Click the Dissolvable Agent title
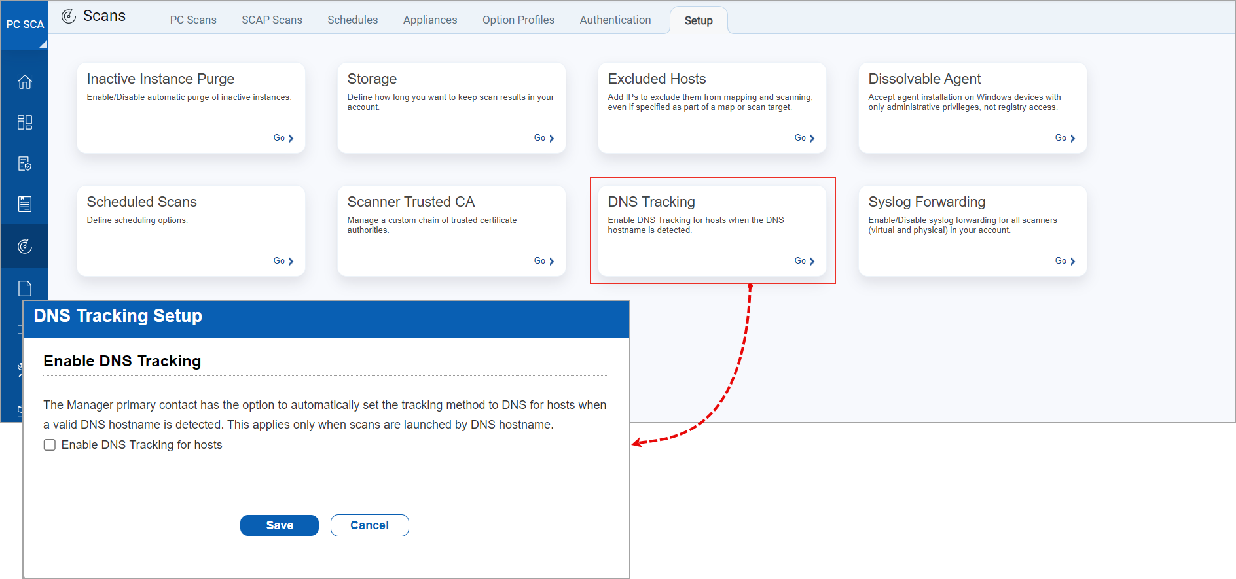 [x=924, y=79]
